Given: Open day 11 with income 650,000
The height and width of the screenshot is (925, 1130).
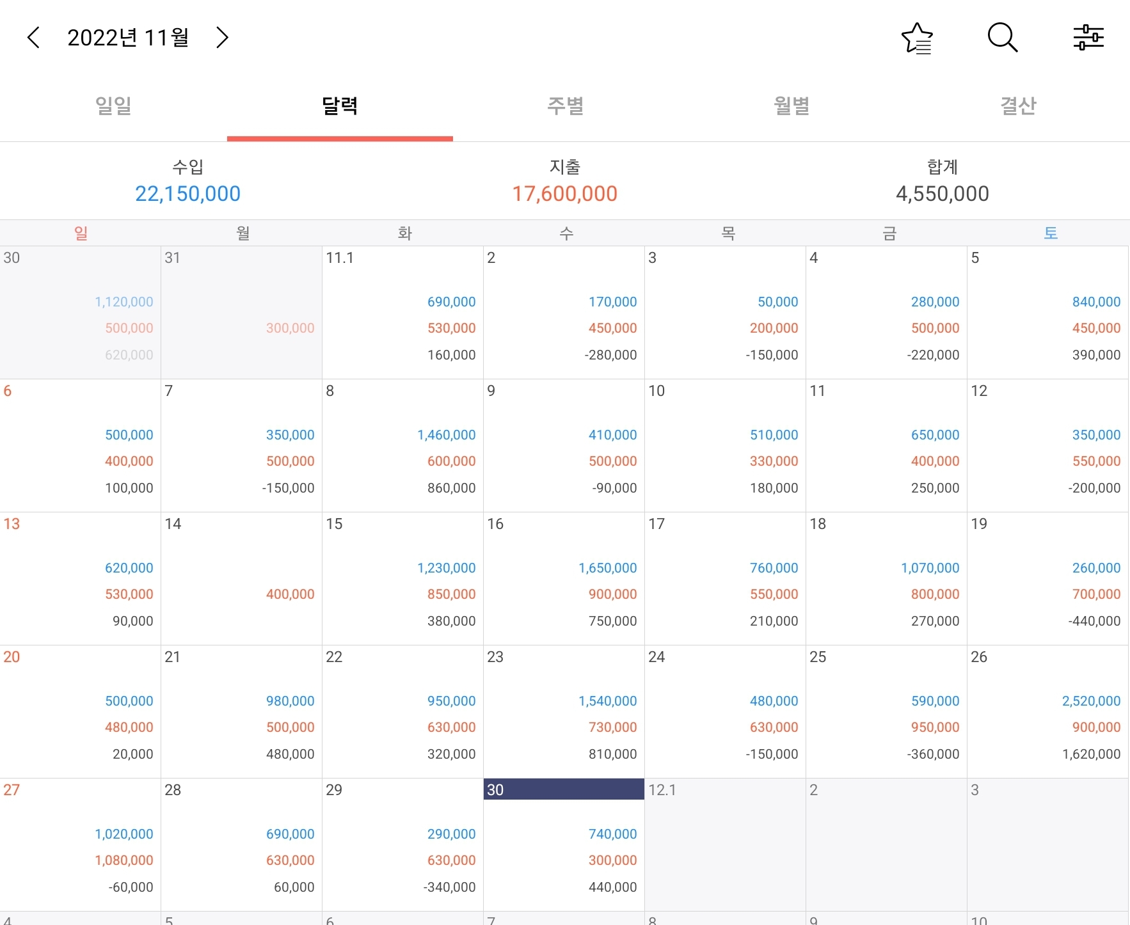Looking at the screenshot, I should [886, 445].
